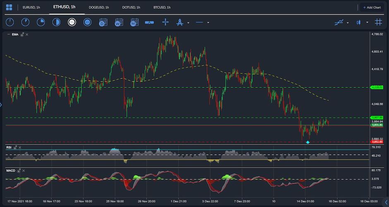Viewport: 389px width, 207px height.
Task: Select the 4h timeframe icon
Action: [x=87, y=22]
